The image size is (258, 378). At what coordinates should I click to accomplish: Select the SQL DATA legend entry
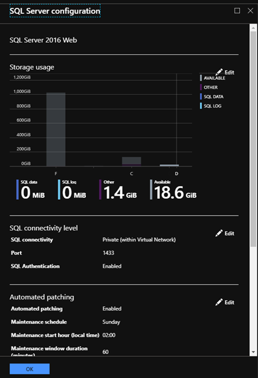[211, 97]
